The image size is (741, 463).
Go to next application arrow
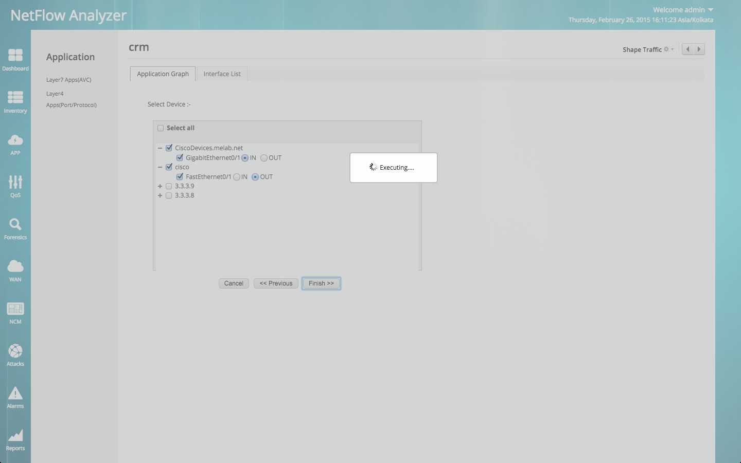click(699, 49)
